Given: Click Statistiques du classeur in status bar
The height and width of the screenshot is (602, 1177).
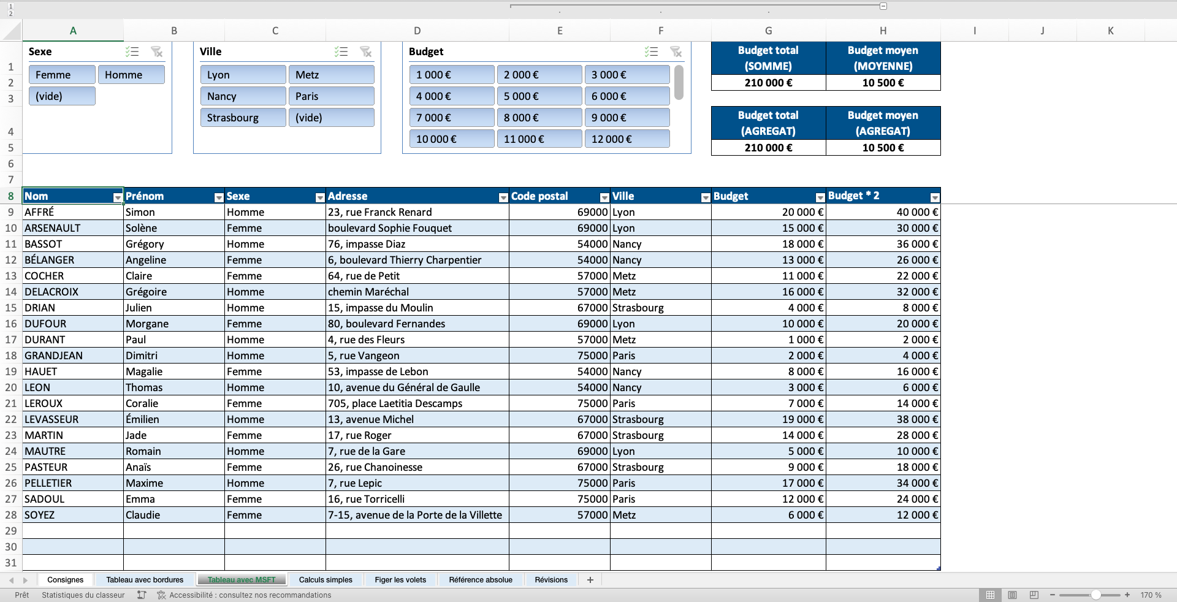Looking at the screenshot, I should click(83, 595).
